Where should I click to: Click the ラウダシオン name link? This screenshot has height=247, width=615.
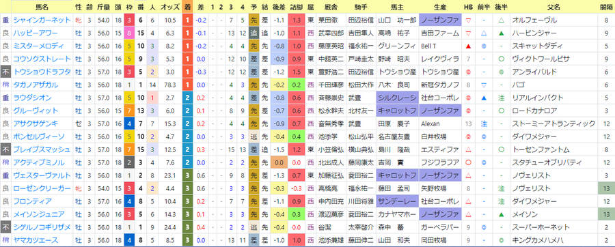pyautogui.click(x=33, y=98)
